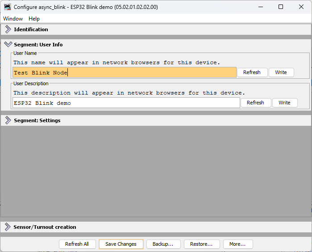The width and height of the screenshot is (312, 252).
Task: Click the User Name text field
Action: click(125, 72)
